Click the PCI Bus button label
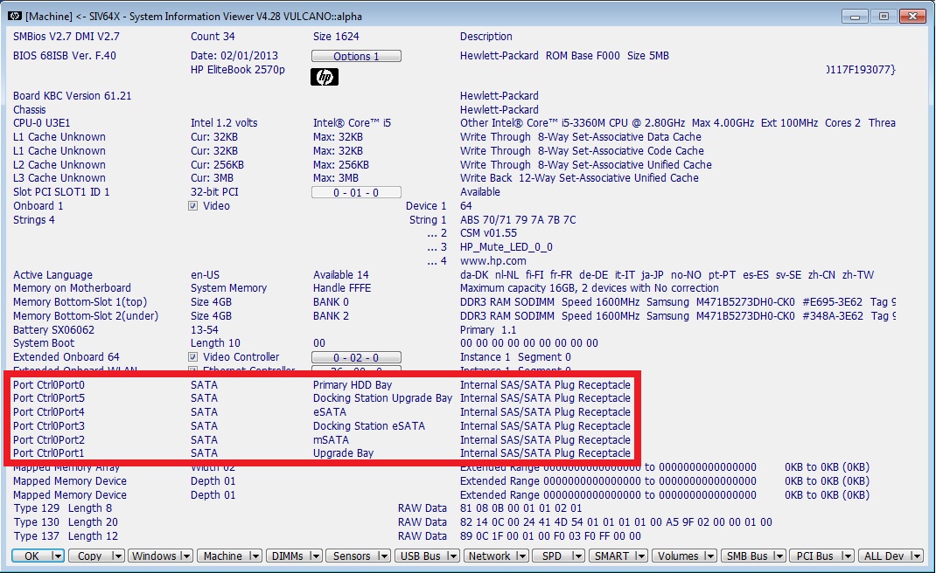The width and height of the screenshot is (936, 573). pos(814,556)
